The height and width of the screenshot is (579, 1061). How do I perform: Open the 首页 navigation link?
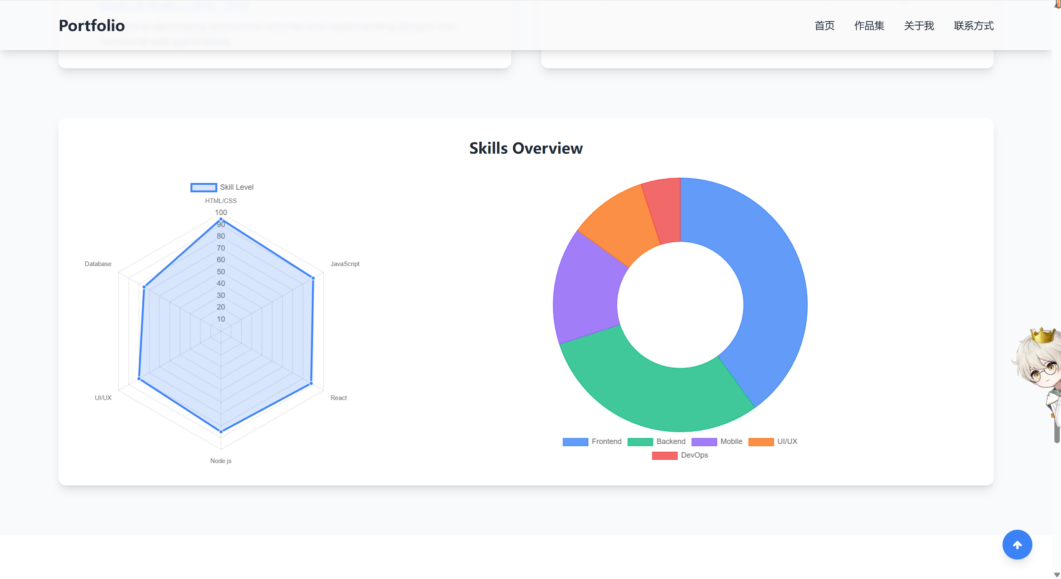824,26
